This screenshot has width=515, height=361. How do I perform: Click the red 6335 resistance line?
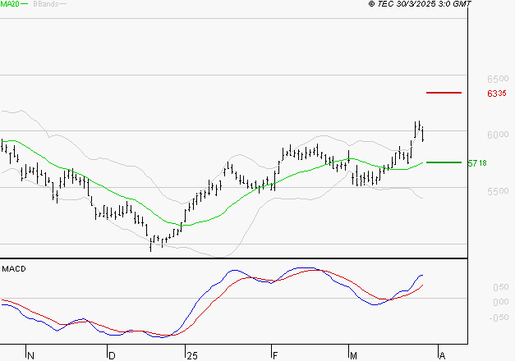444,93
